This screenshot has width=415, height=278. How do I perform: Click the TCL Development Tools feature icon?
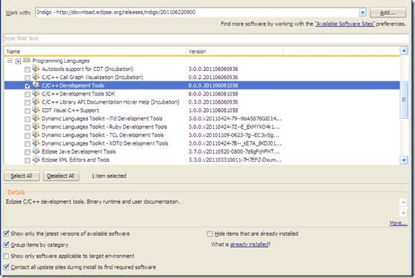click(x=36, y=135)
